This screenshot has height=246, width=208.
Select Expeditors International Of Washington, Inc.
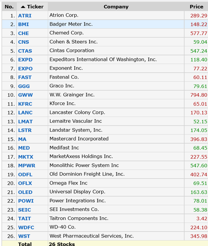(x=103, y=59)
